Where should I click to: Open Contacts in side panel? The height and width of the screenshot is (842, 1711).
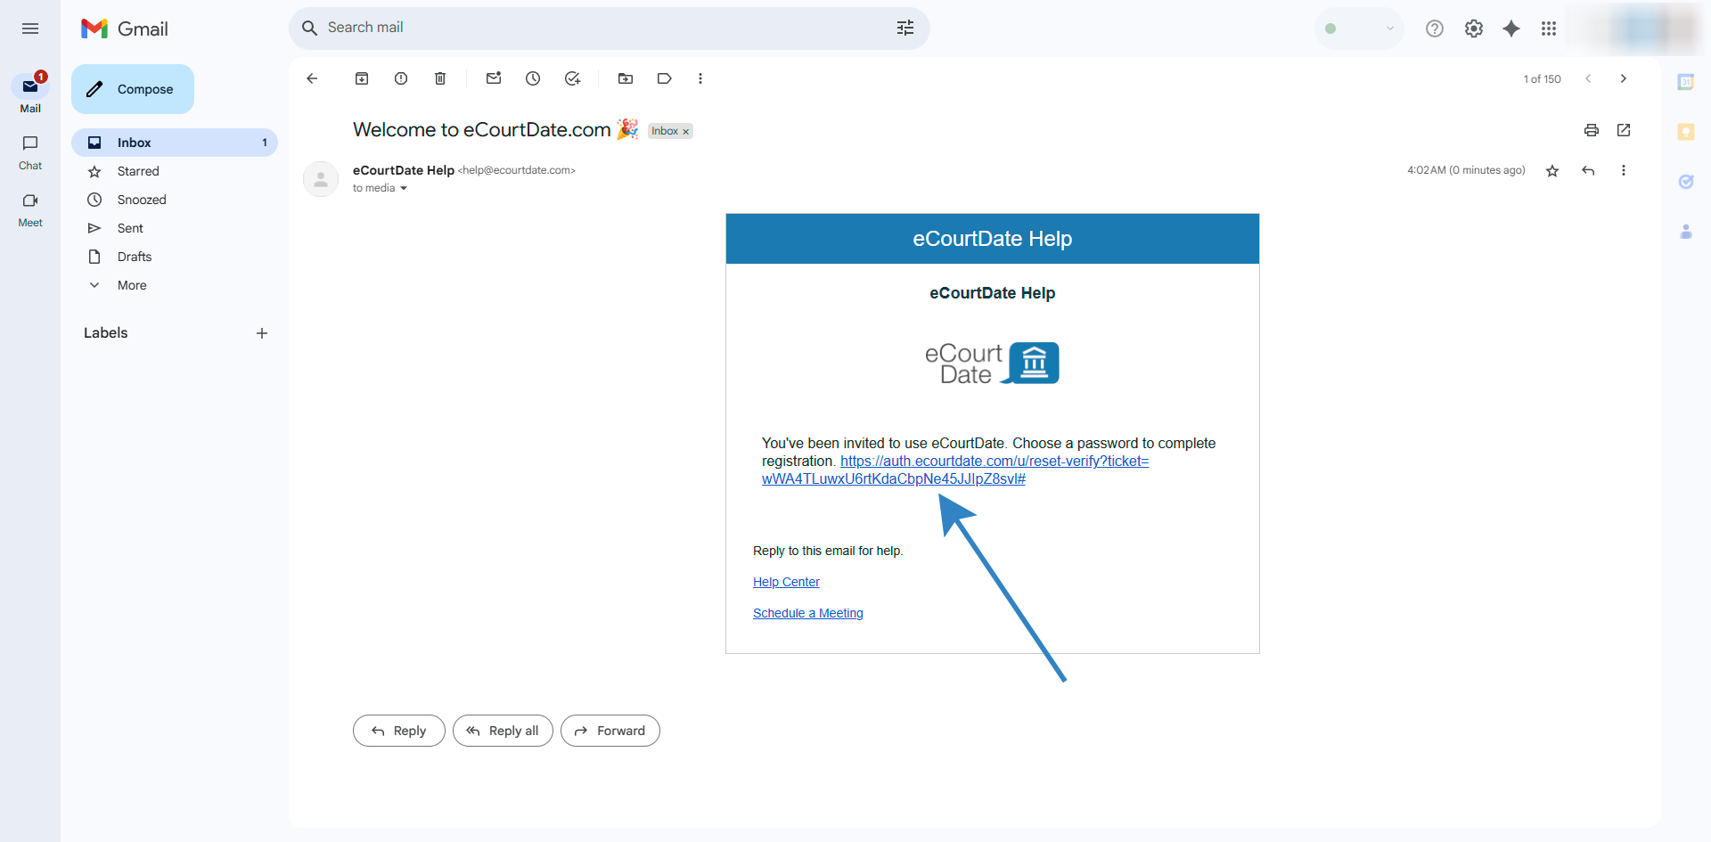1686,232
